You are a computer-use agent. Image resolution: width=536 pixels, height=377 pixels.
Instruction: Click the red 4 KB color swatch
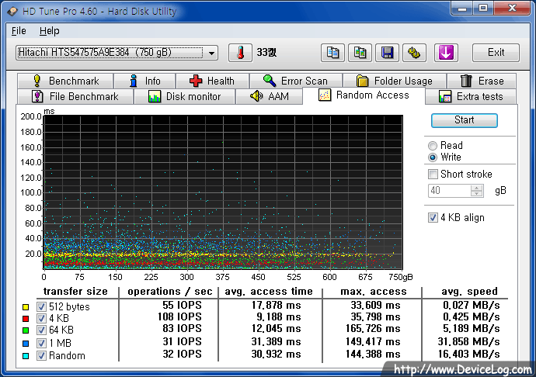pyautogui.click(x=26, y=319)
